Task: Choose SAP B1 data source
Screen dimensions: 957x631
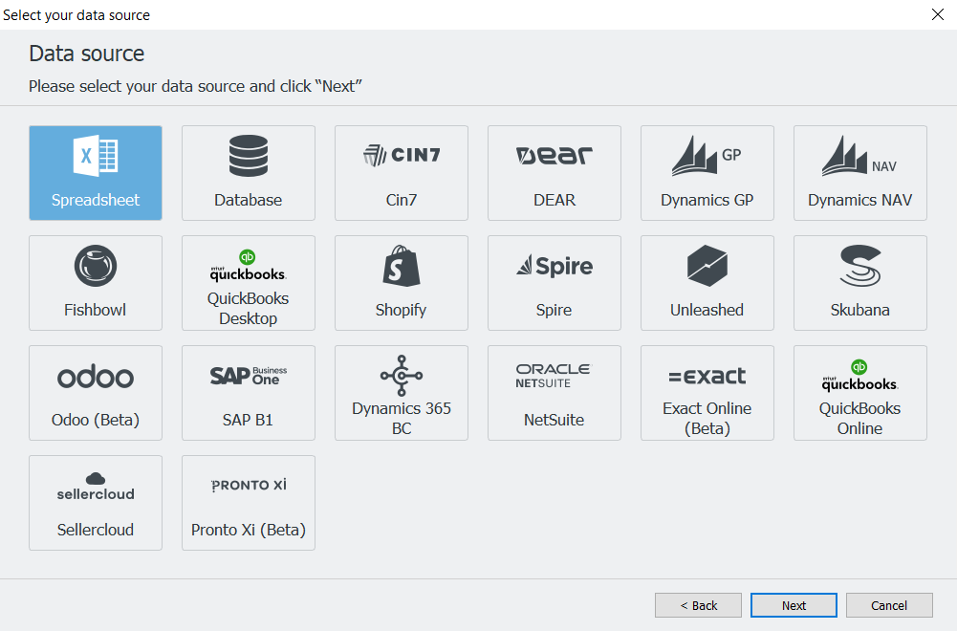Action: click(249, 393)
